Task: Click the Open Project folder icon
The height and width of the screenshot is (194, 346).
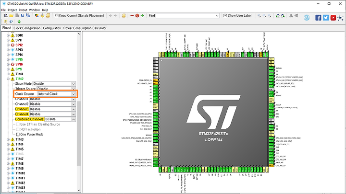Action: tap(11, 16)
